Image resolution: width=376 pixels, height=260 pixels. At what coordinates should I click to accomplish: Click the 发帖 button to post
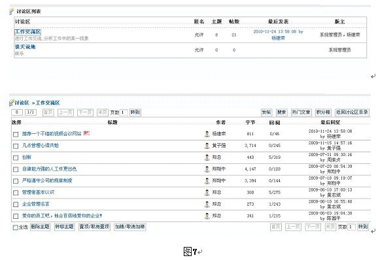tap(266, 112)
